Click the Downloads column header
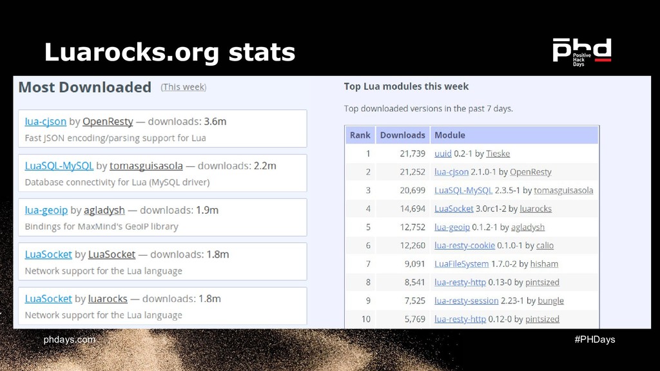This screenshot has height=371, width=660. (x=402, y=135)
